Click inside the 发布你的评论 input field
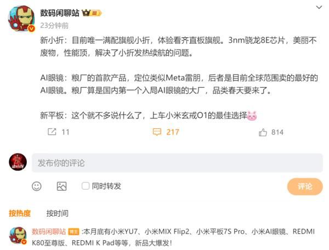Screen dimensions: 329x250 click(177, 163)
